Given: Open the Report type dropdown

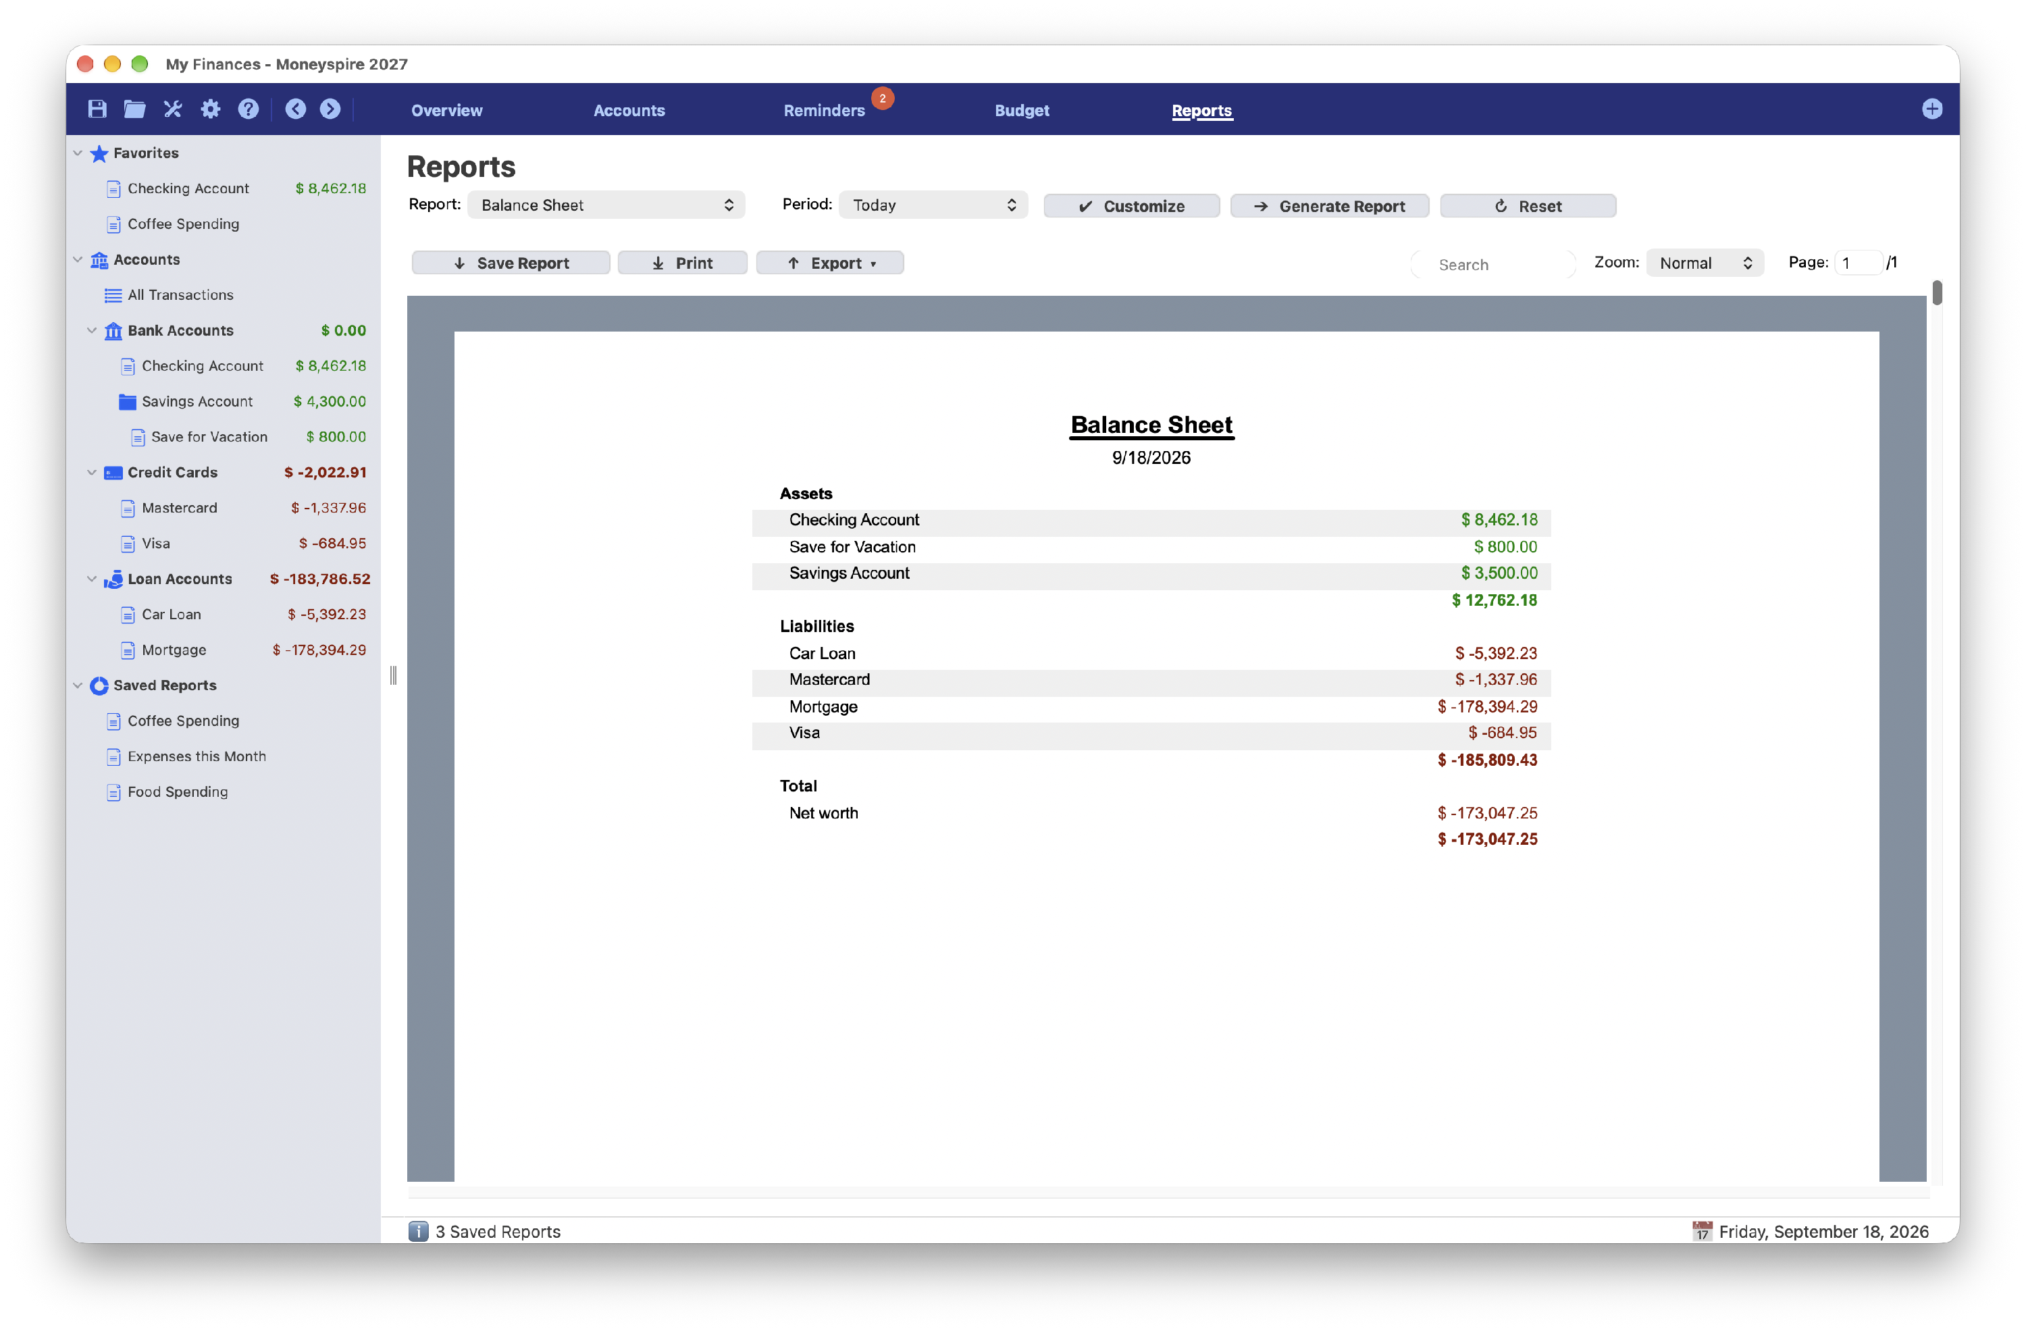Looking at the screenshot, I should (x=606, y=205).
